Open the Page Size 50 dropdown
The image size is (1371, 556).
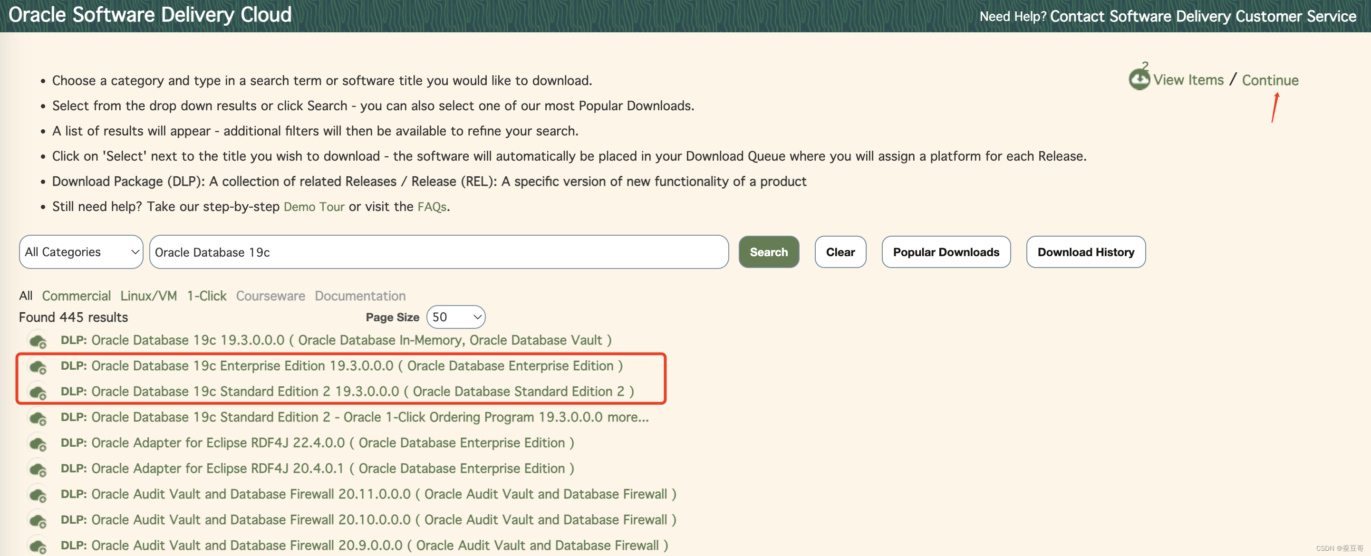(455, 317)
